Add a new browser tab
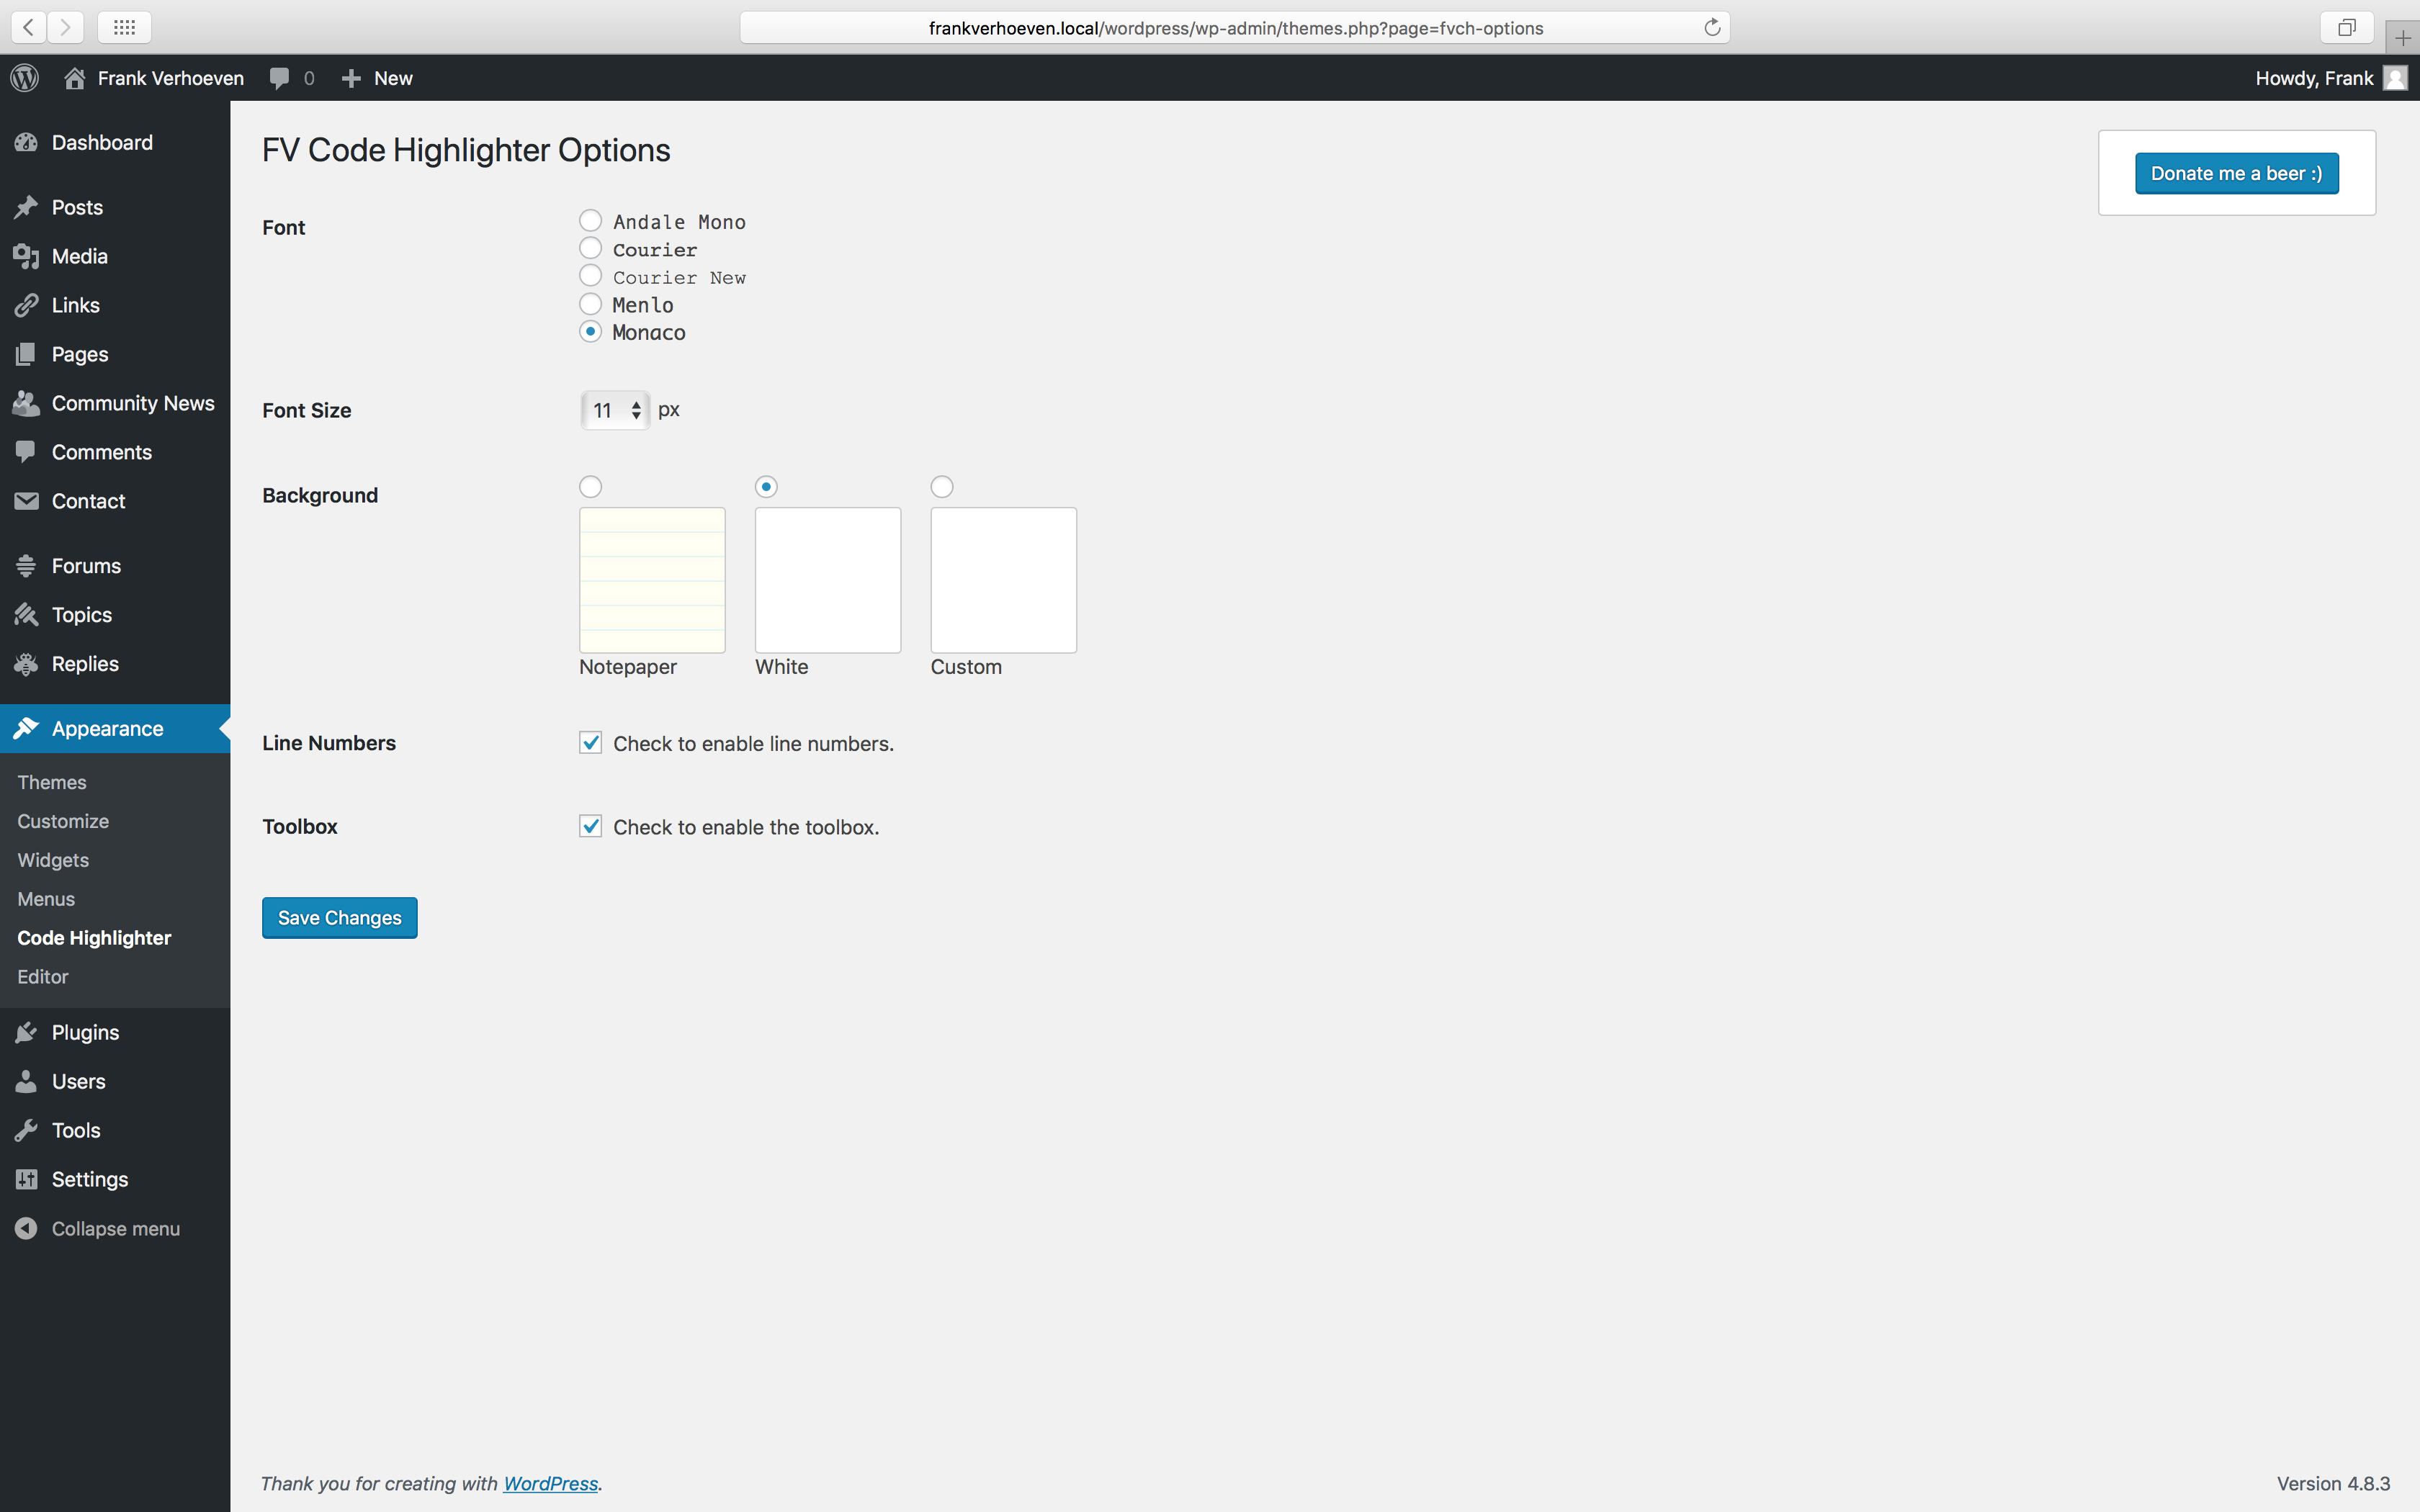 [x=2402, y=38]
